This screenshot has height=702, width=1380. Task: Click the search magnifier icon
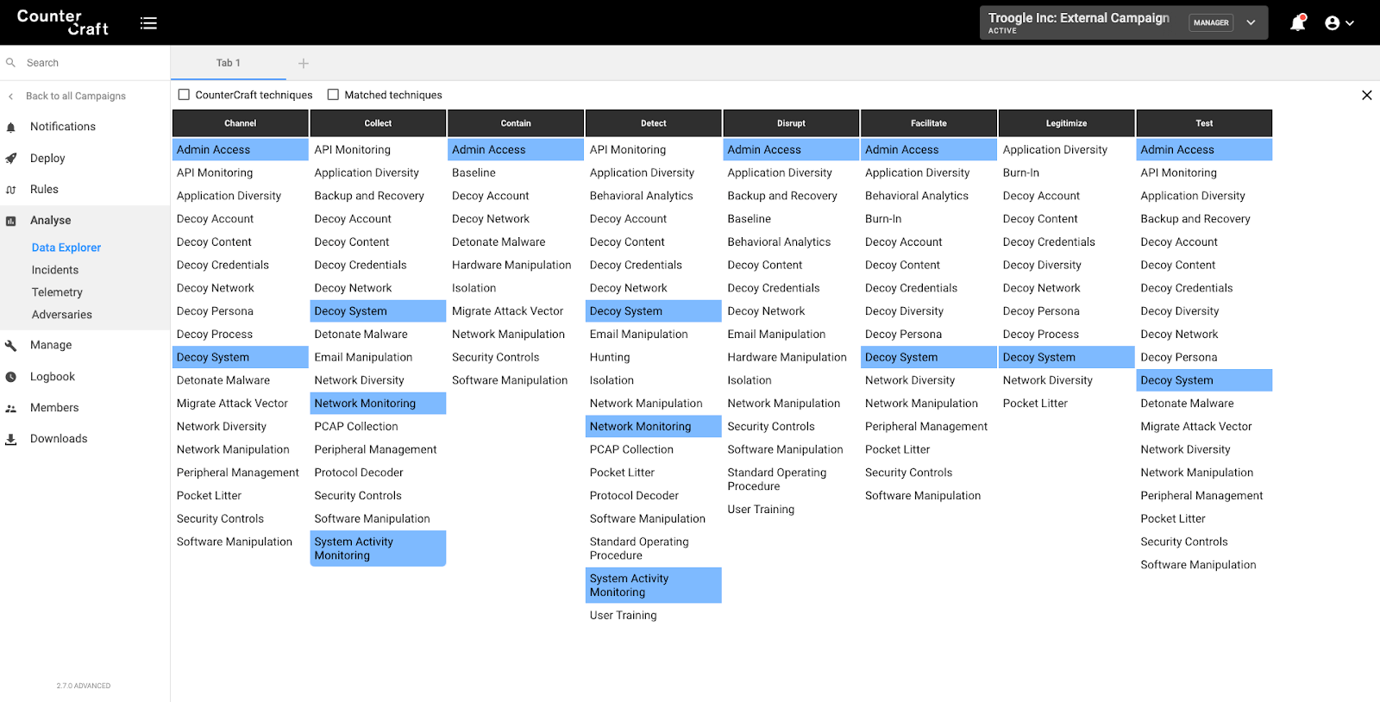tap(11, 63)
